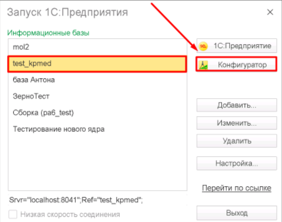Open Конфигуратор for selected base

[236, 64]
